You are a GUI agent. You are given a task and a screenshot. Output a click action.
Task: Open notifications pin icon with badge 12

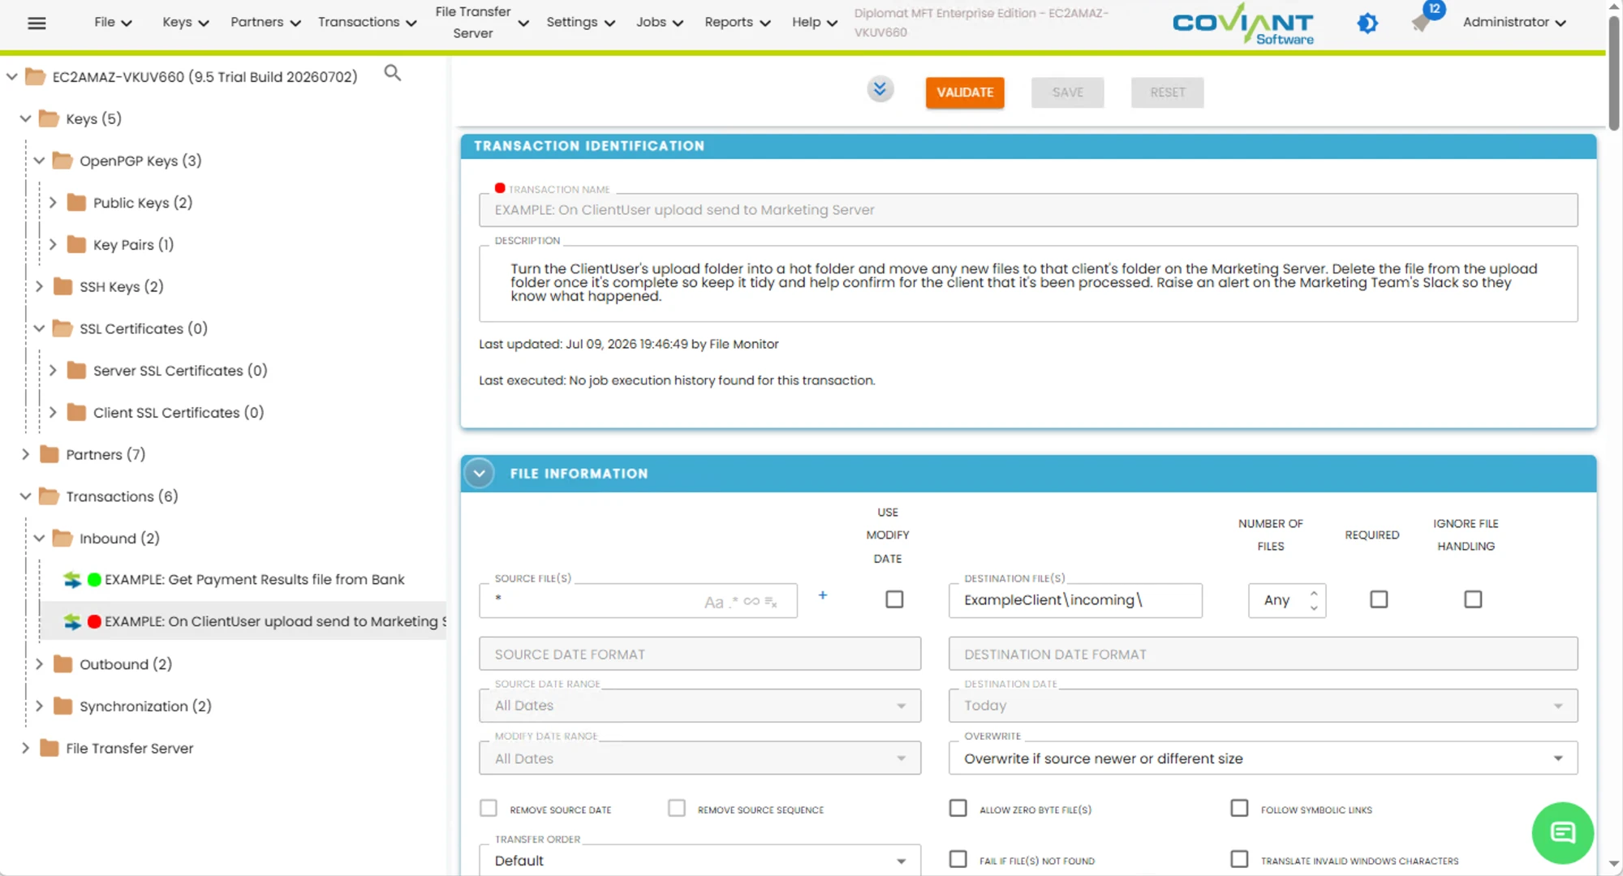[x=1422, y=22]
